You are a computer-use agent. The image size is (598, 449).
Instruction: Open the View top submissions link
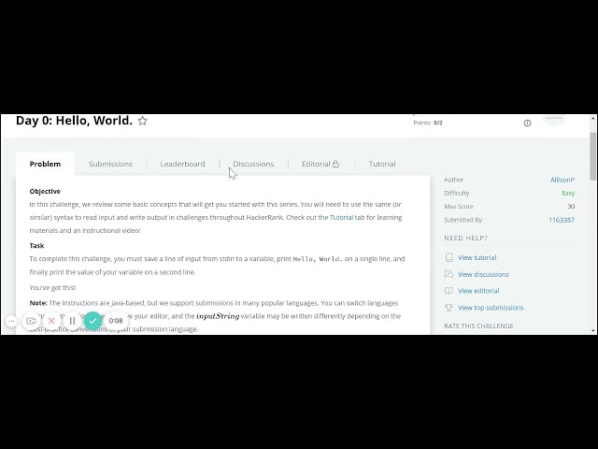click(491, 308)
